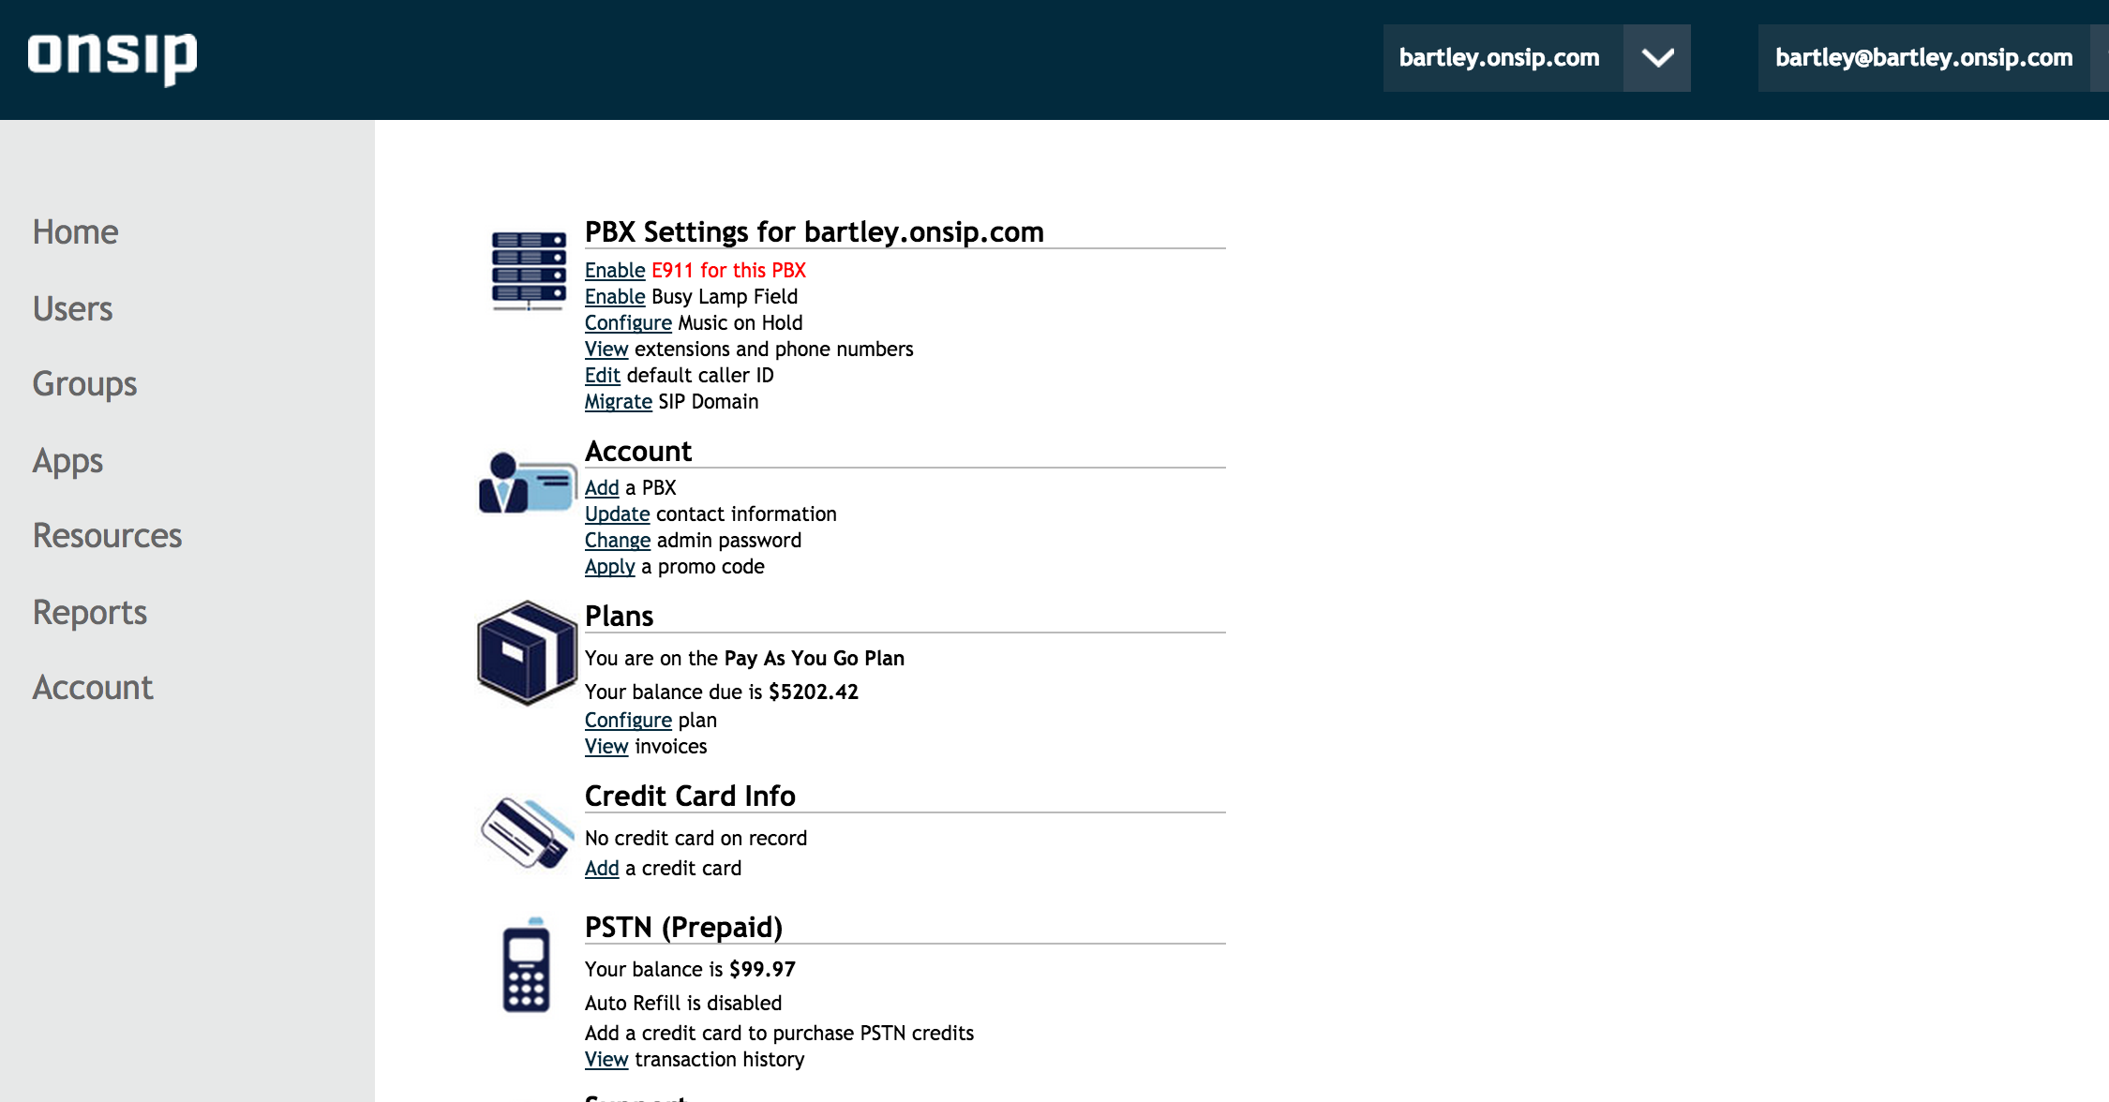
Task: Open Users in the sidebar
Action: click(72, 309)
